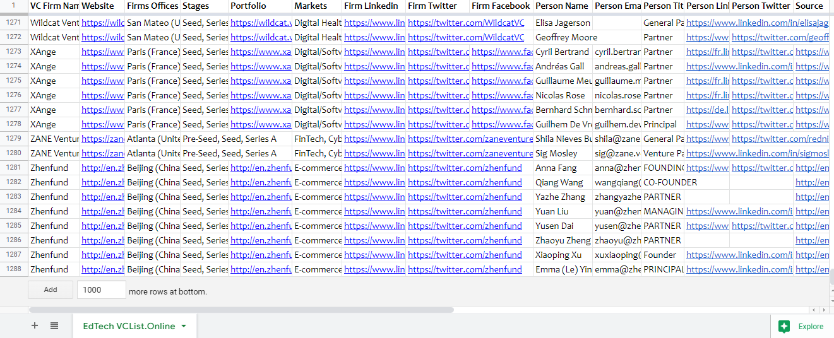This screenshot has height=338, width=834.
Task: Click the Add rows button
Action: pos(51,289)
